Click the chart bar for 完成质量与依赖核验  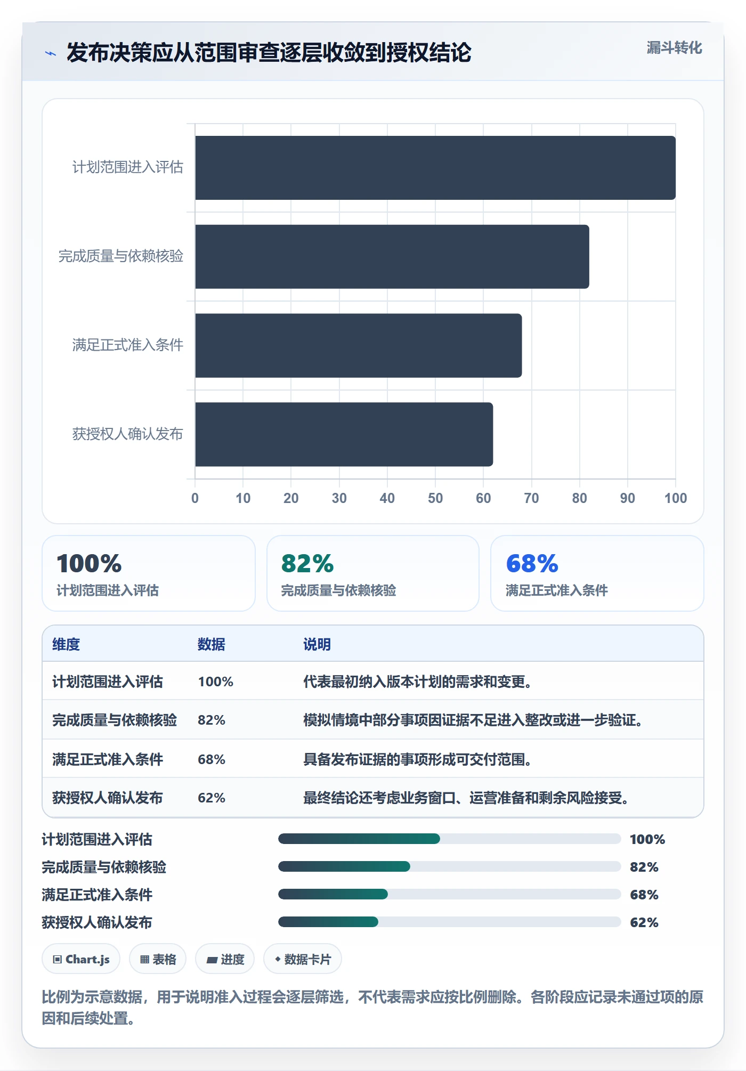392,257
